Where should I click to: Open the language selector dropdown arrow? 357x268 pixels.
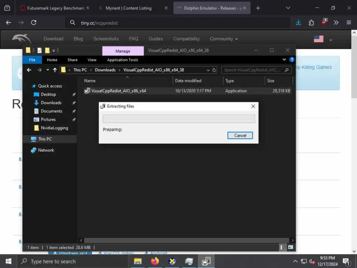(331, 40)
